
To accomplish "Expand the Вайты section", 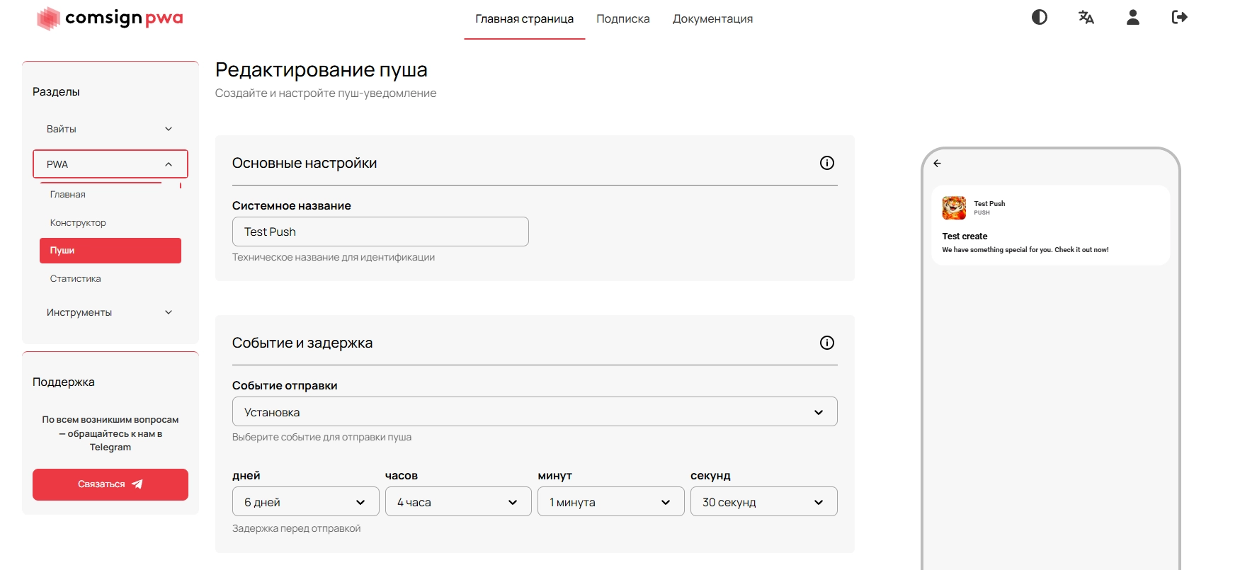I will [110, 129].
